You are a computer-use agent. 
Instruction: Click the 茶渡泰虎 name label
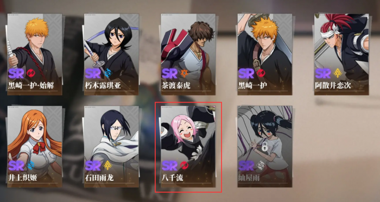tap(176, 86)
